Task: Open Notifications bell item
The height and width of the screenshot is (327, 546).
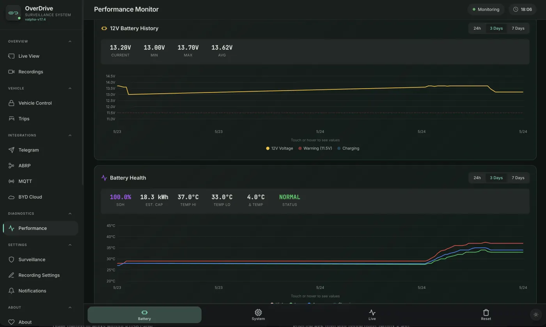Action: click(41, 291)
